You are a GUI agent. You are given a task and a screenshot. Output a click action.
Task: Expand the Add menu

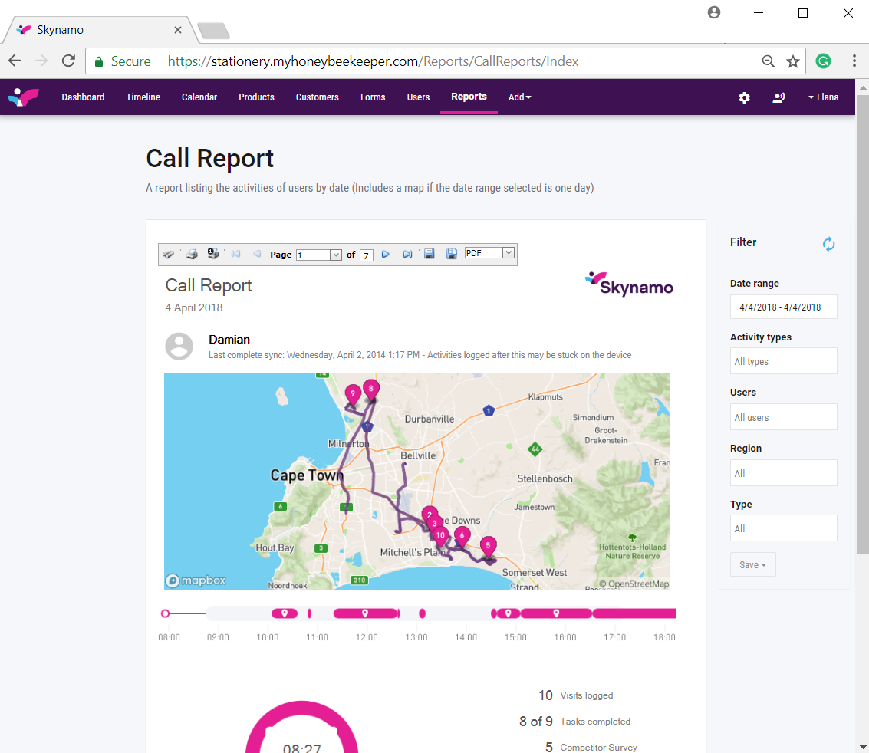point(520,97)
